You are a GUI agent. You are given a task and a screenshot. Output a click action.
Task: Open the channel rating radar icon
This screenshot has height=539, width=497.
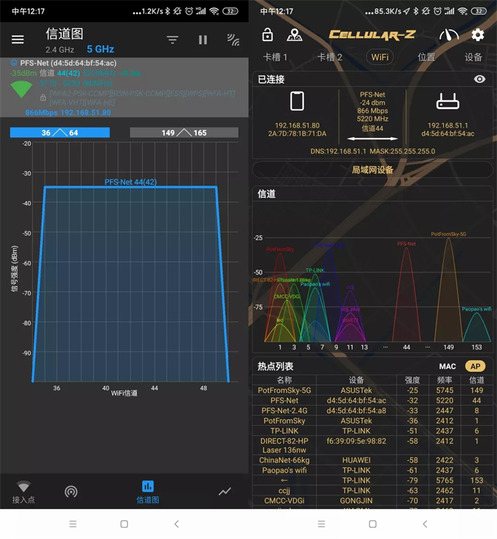71,492
